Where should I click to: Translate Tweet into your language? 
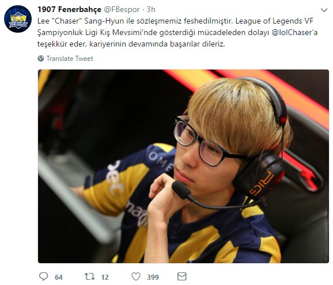click(x=70, y=59)
